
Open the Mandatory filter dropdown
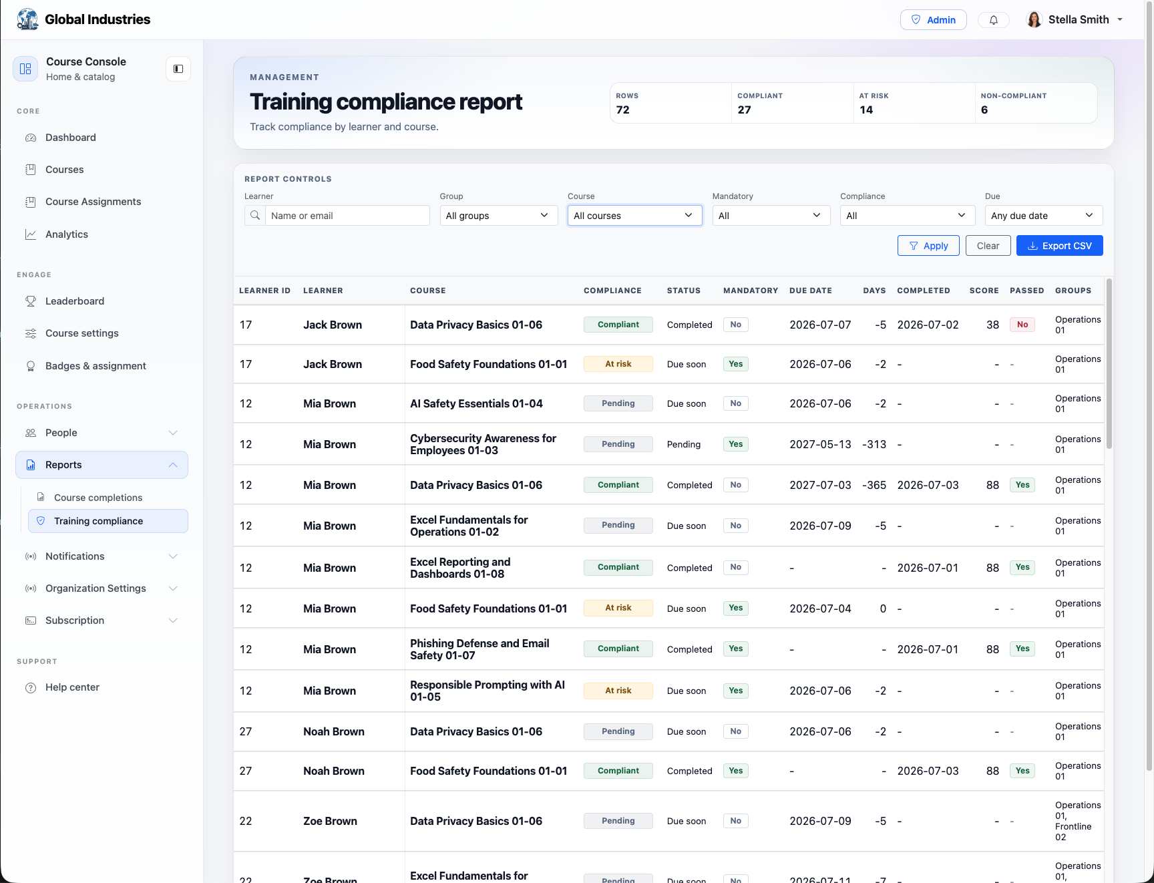771,216
